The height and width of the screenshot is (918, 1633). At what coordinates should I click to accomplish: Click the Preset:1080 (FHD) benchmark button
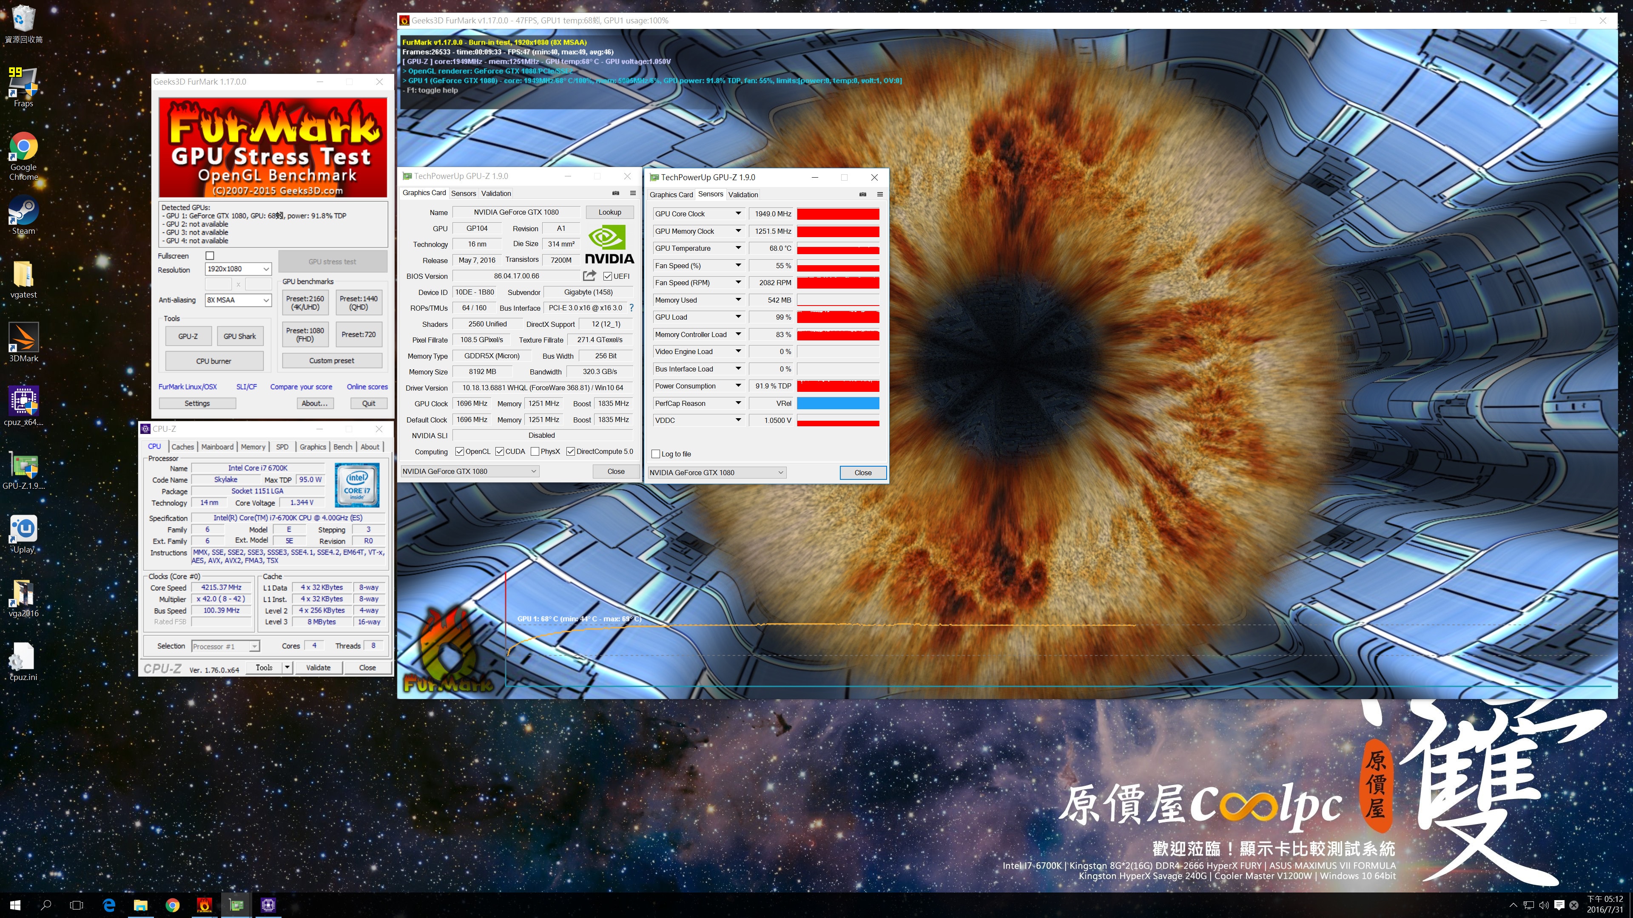click(305, 334)
